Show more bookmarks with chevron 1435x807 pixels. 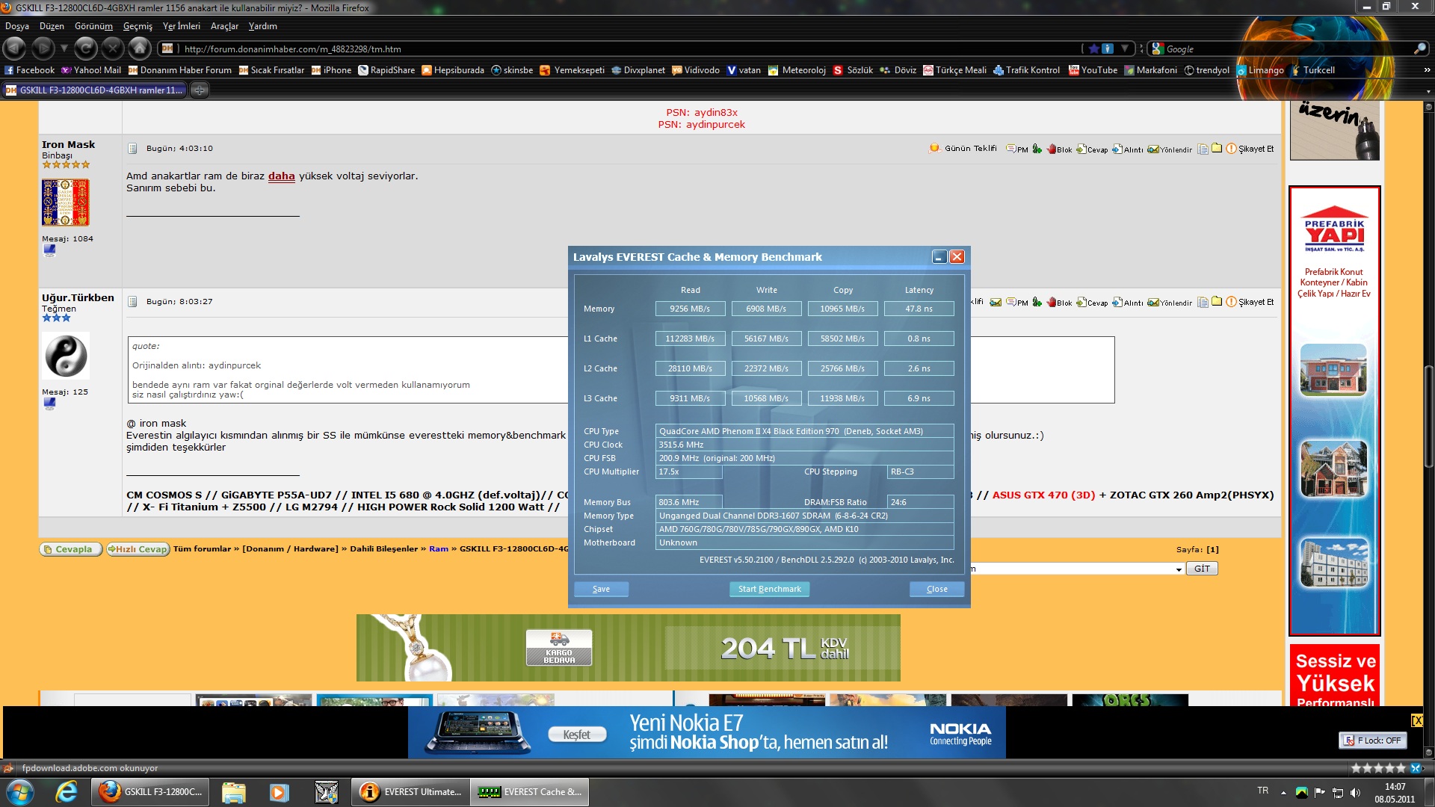click(1427, 70)
